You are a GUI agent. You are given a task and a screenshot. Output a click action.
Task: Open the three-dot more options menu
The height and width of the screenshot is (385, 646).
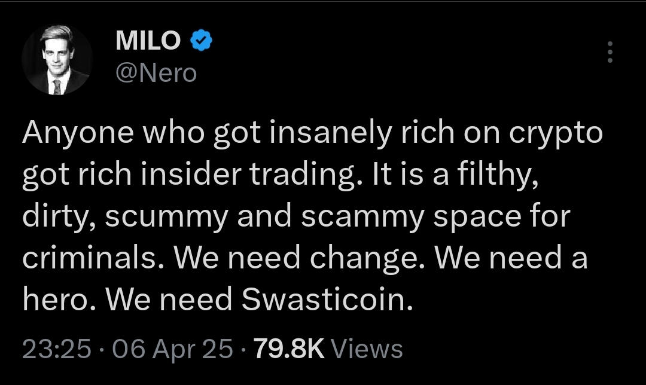[610, 52]
